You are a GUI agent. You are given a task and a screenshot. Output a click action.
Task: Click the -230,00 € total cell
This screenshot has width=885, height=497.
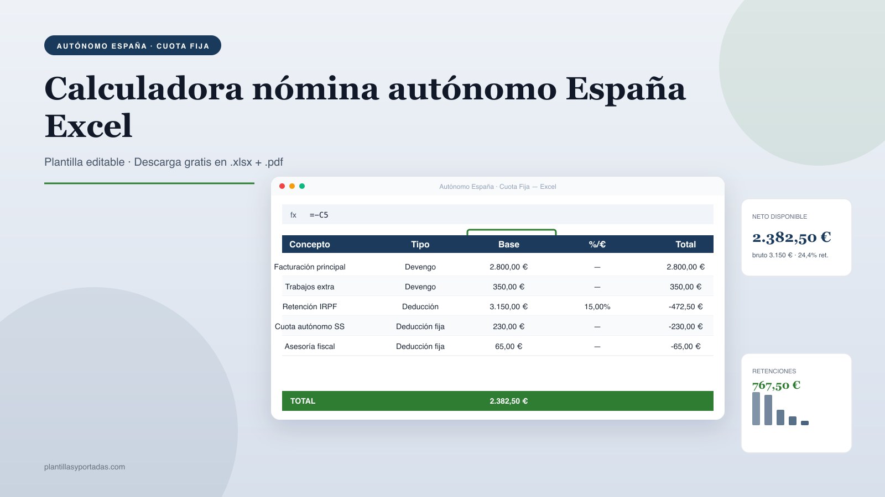[686, 326]
